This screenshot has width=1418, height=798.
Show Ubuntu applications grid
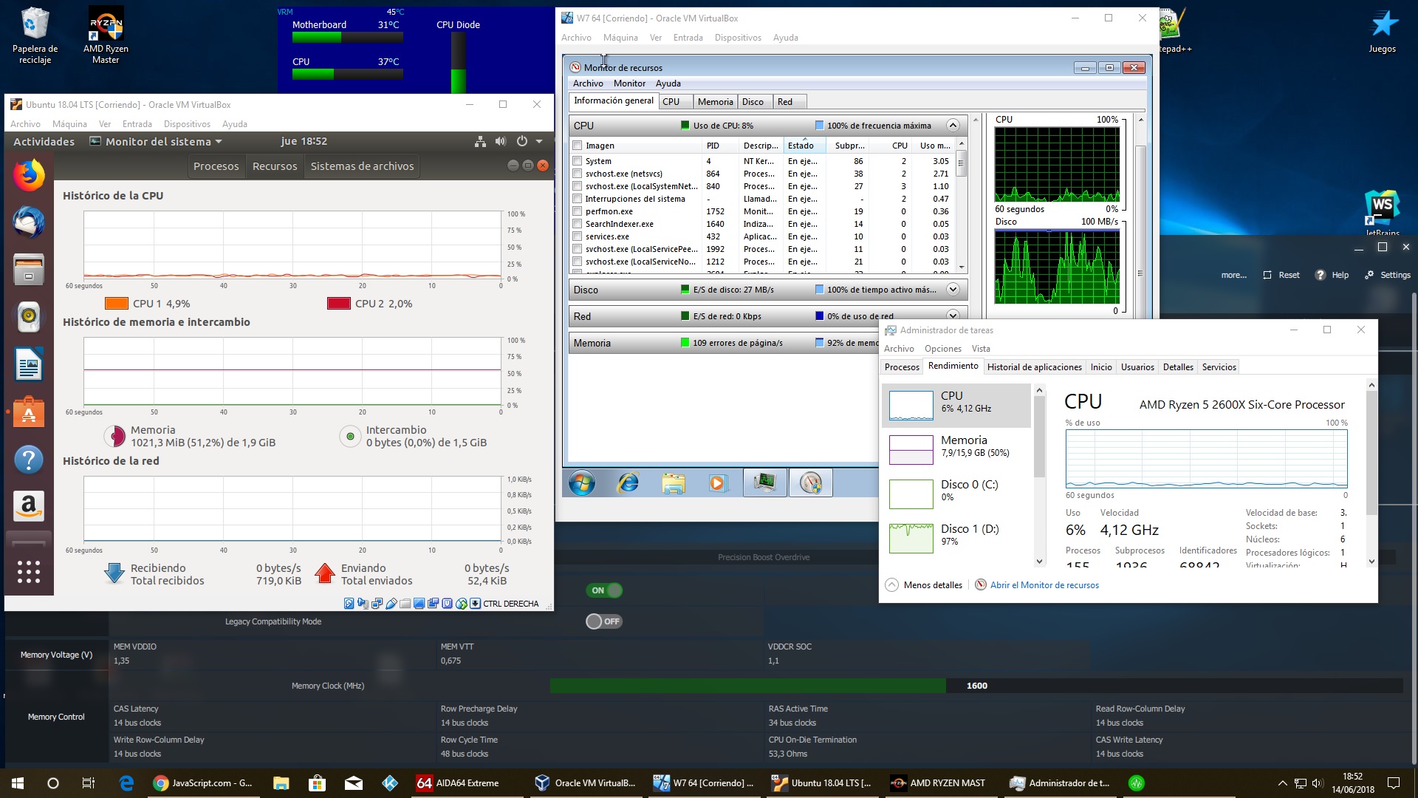tap(29, 572)
